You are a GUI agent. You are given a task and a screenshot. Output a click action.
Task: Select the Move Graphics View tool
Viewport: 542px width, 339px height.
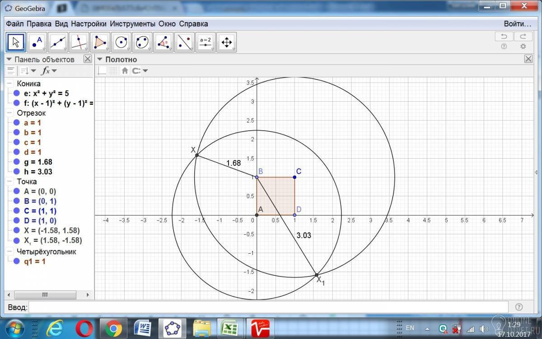[226, 42]
